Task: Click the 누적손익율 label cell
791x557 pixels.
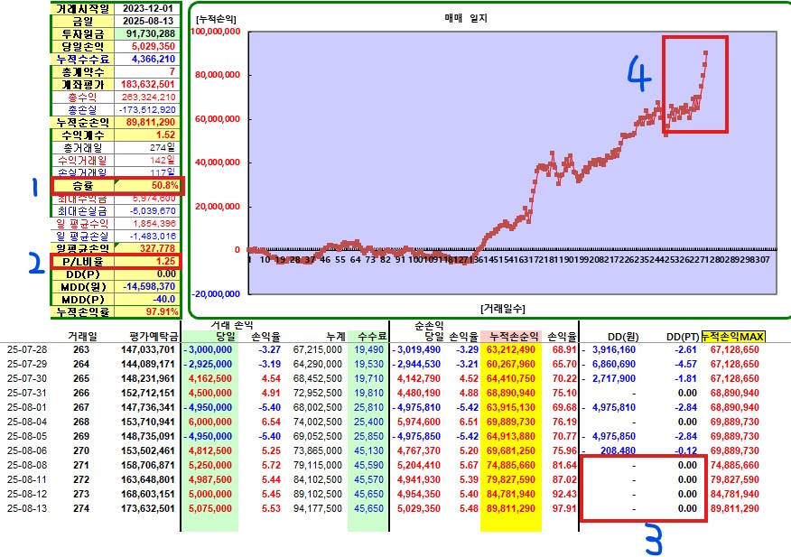Action: click(x=83, y=311)
